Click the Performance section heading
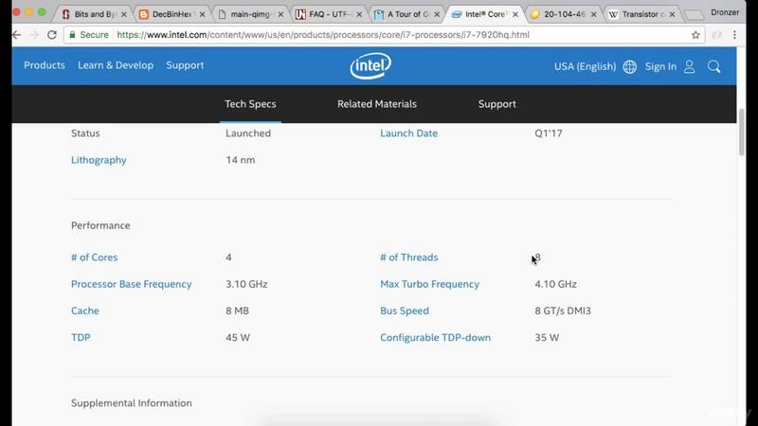 [100, 225]
